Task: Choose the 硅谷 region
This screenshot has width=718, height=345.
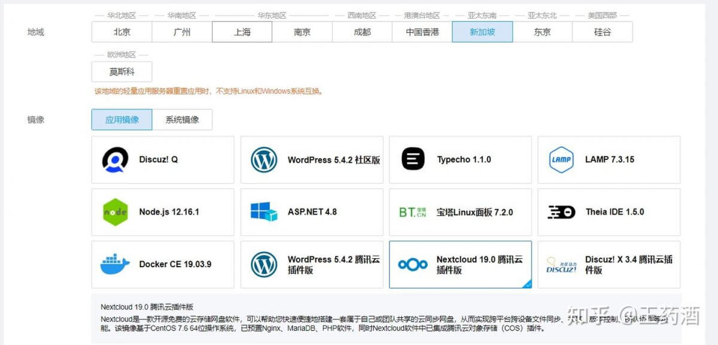Action: click(603, 32)
